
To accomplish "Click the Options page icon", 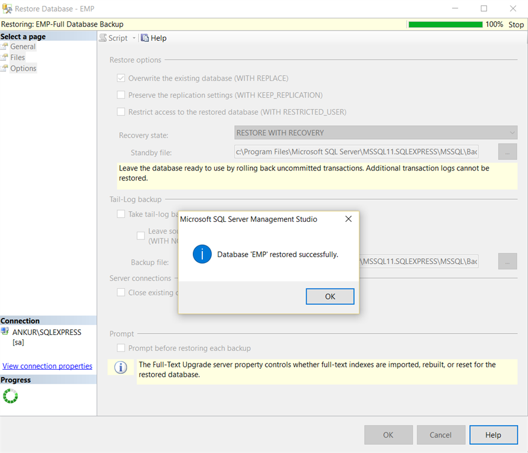I will click(4, 68).
